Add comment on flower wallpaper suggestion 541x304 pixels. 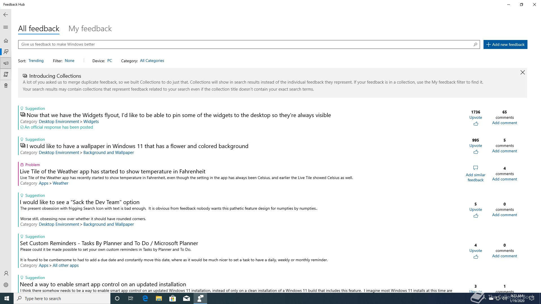[x=504, y=151]
